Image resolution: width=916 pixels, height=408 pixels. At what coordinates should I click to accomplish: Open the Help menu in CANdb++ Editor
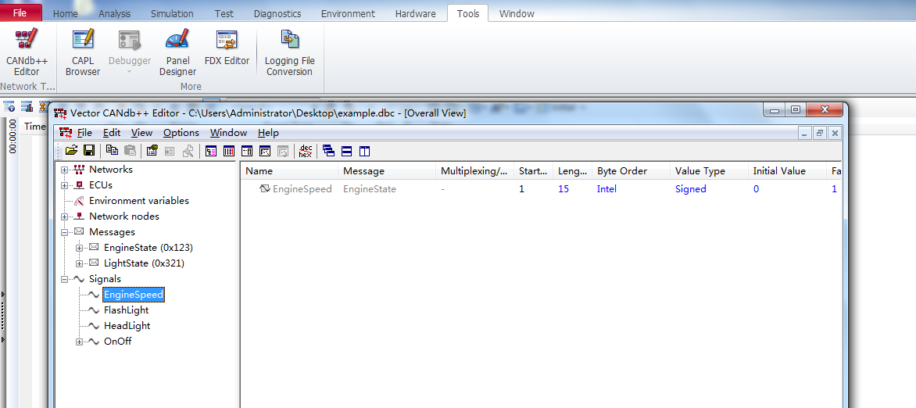[268, 133]
